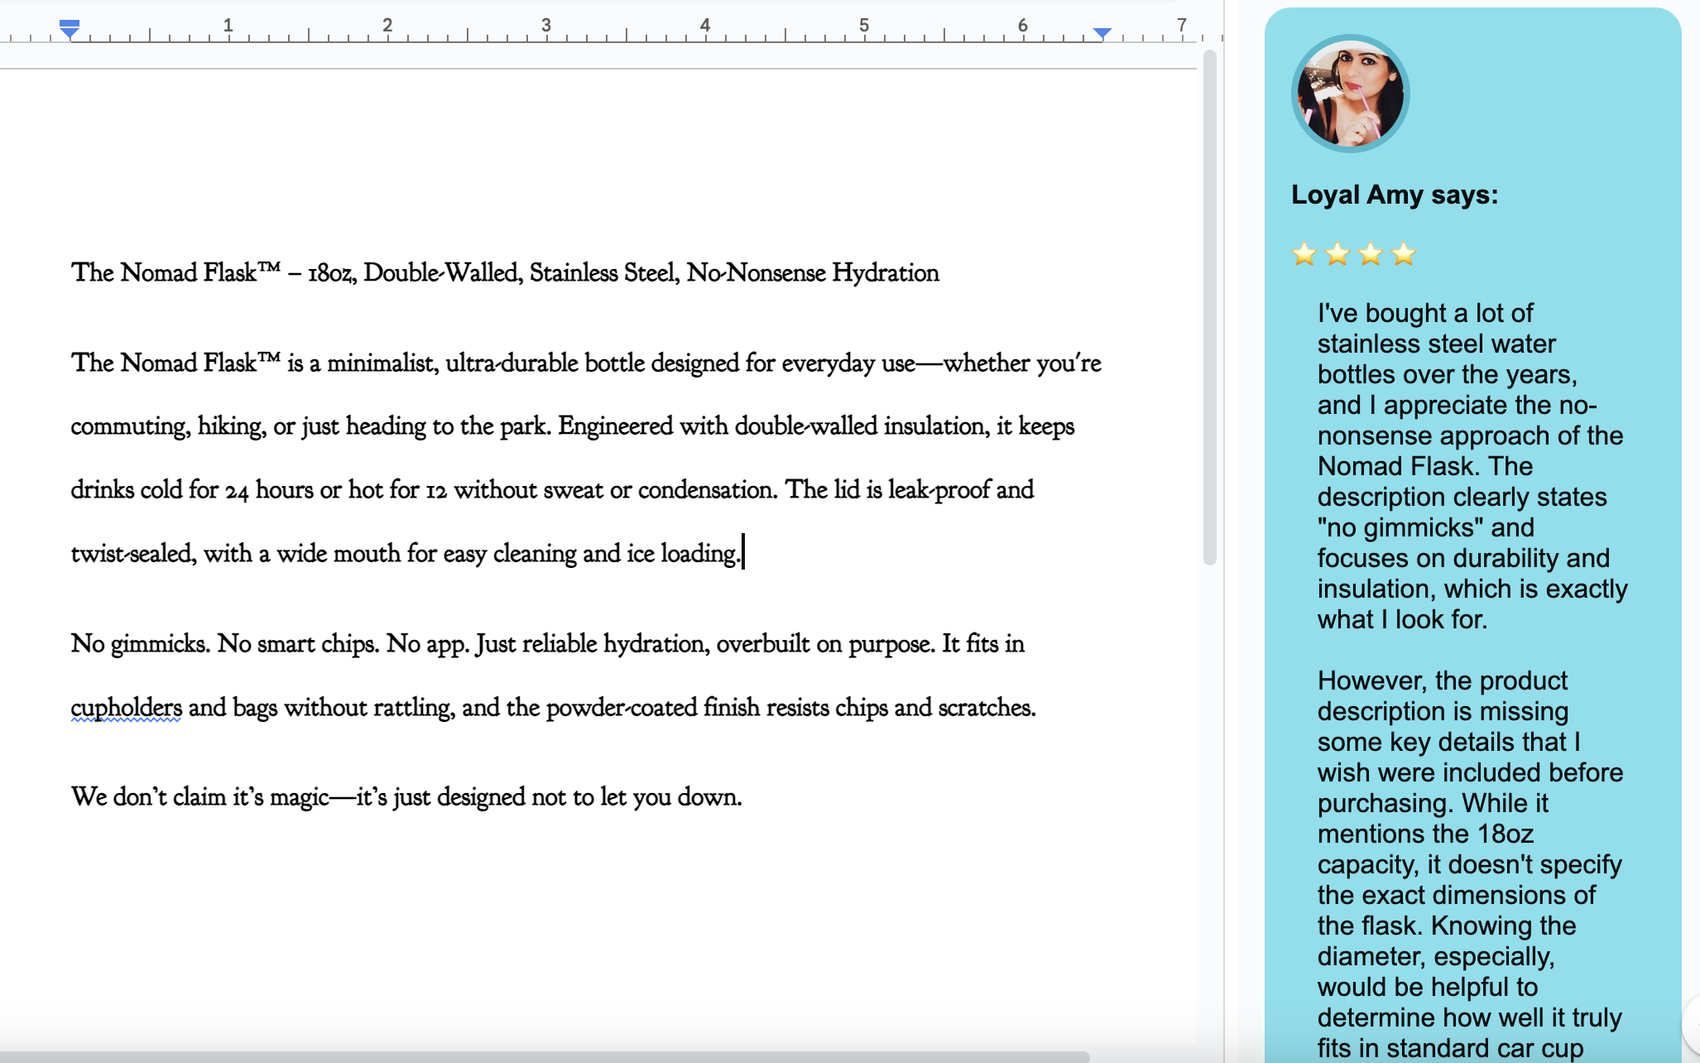Click the right indent marker on ruler
This screenshot has width=1700, height=1063.
pos(1102,33)
